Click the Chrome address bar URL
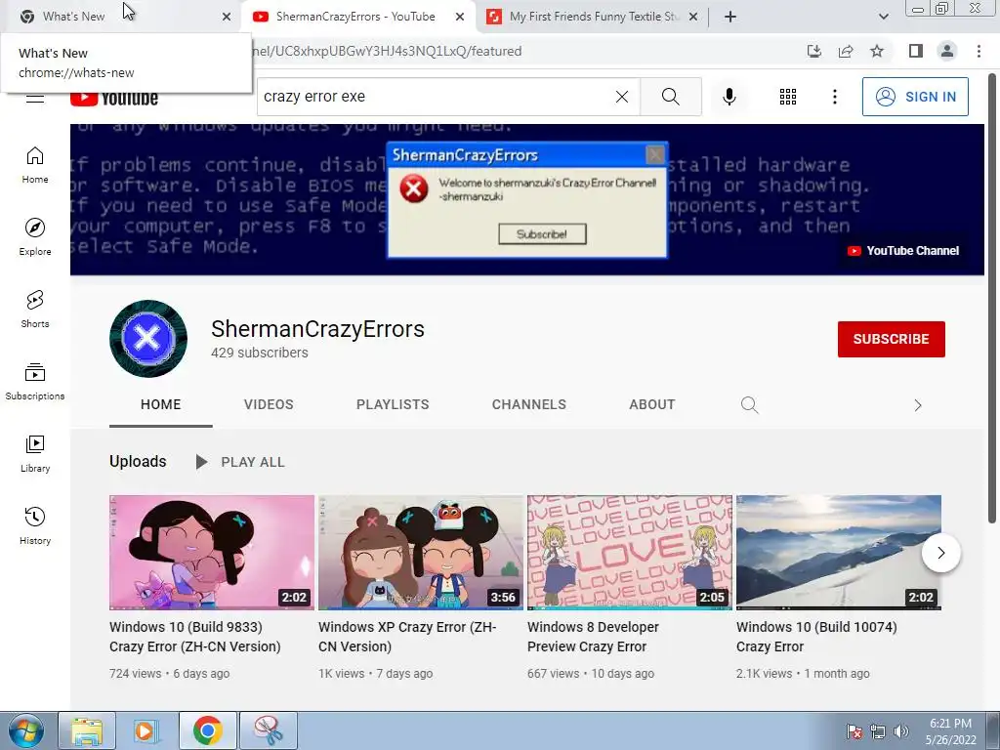This screenshot has width=1000, height=750. click(386, 51)
